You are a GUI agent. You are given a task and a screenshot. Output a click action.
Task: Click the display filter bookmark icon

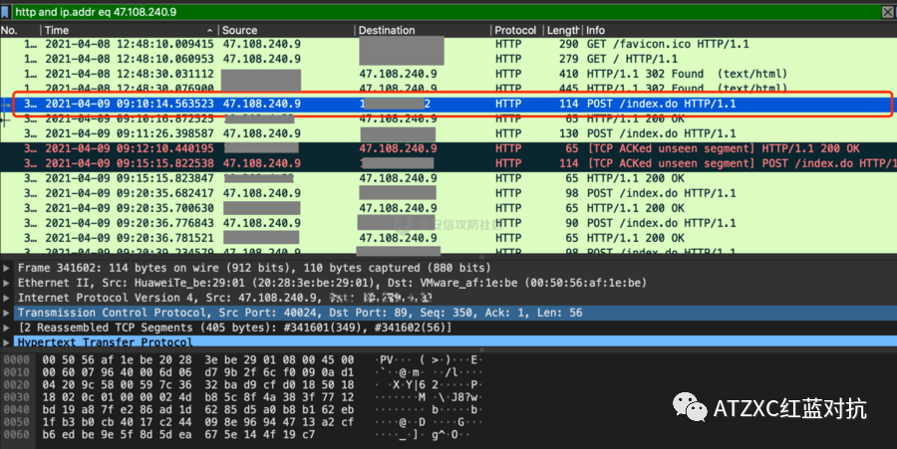[5, 11]
